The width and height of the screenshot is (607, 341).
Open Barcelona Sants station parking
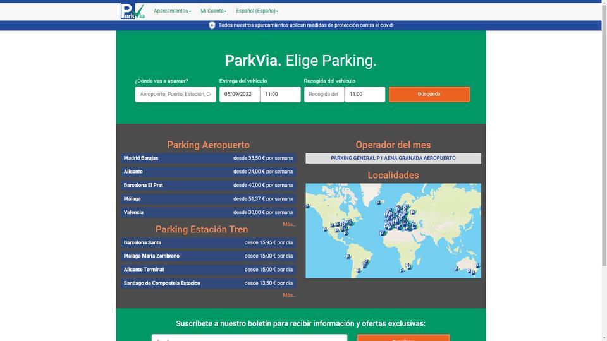209,242
